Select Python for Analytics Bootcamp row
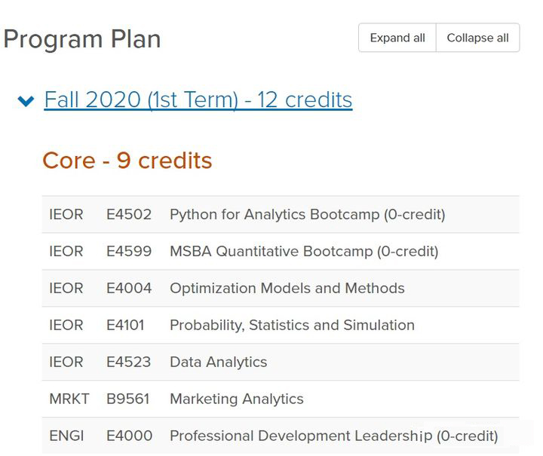 coord(308,215)
